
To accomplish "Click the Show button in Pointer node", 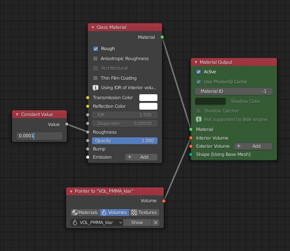I will coord(137,222).
